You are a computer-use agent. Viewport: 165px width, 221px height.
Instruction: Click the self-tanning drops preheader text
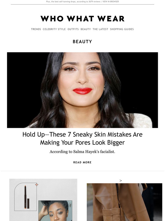73,1
